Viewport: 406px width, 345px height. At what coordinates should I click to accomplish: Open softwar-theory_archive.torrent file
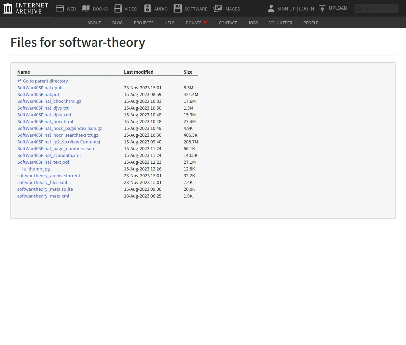49,176
